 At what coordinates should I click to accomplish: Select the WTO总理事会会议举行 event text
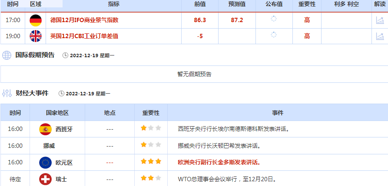(227, 179)
